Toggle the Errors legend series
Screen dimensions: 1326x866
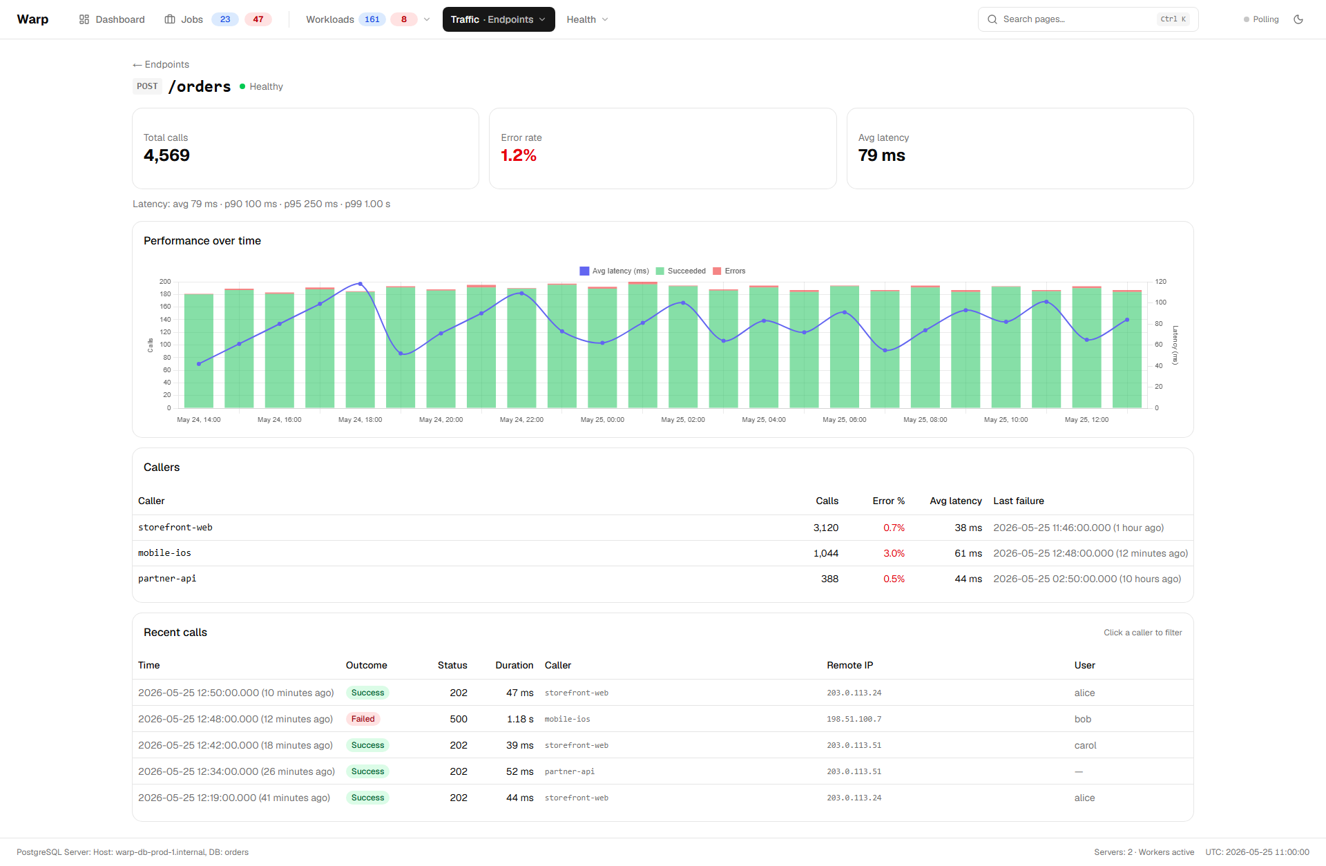tap(729, 271)
